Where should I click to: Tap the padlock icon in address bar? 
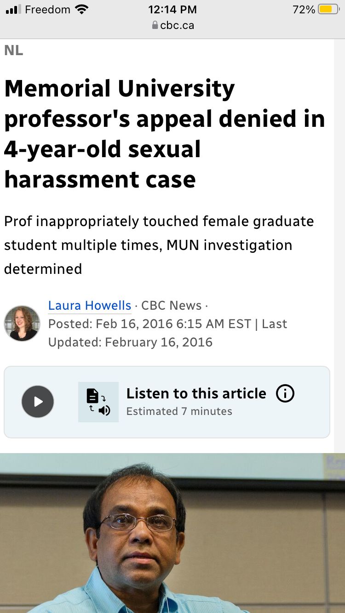(155, 26)
